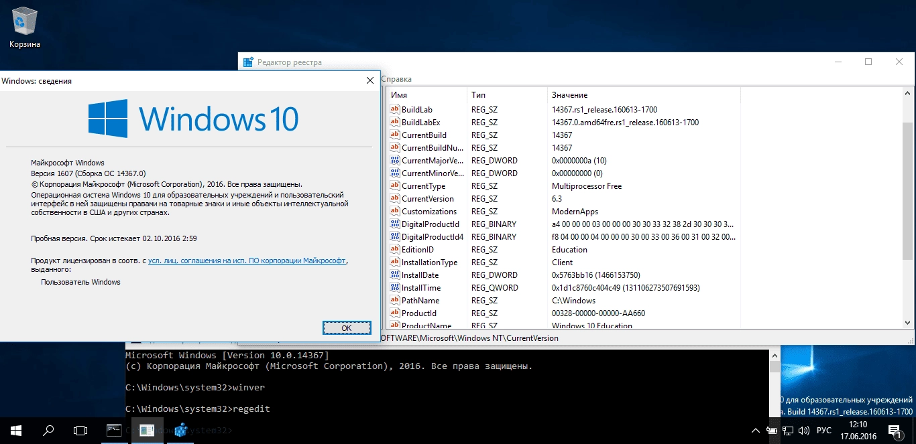This screenshot has height=444, width=916.
Task: Click Registry Editor vertical scrollbar thumb
Action: 908,191
